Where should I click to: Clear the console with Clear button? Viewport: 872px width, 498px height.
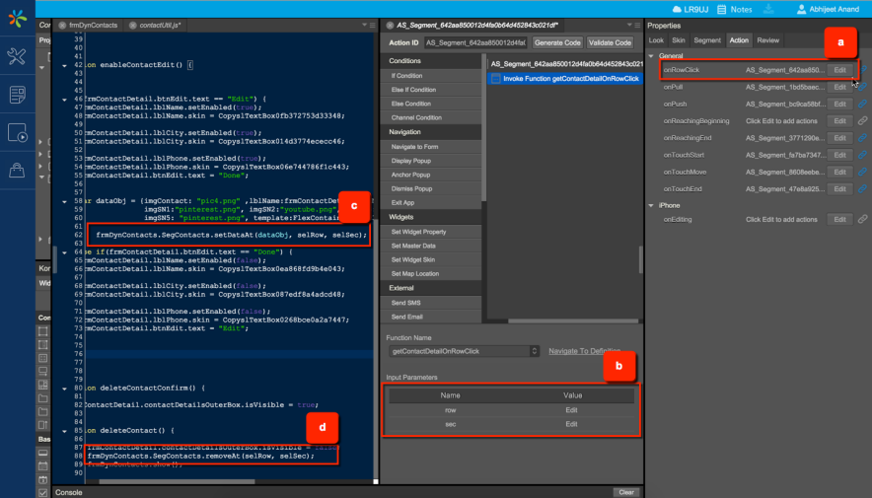pos(626,492)
